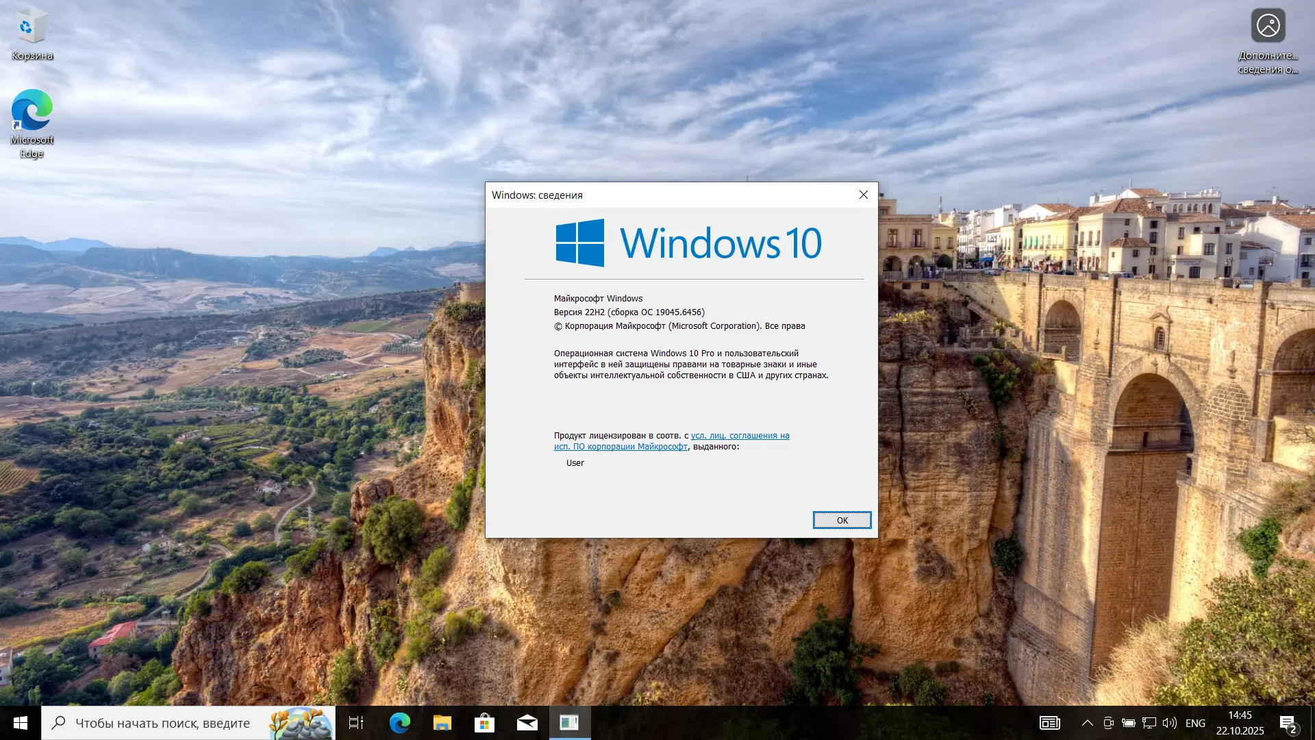
Task: Click the taskbar search box
Action: coord(162,723)
